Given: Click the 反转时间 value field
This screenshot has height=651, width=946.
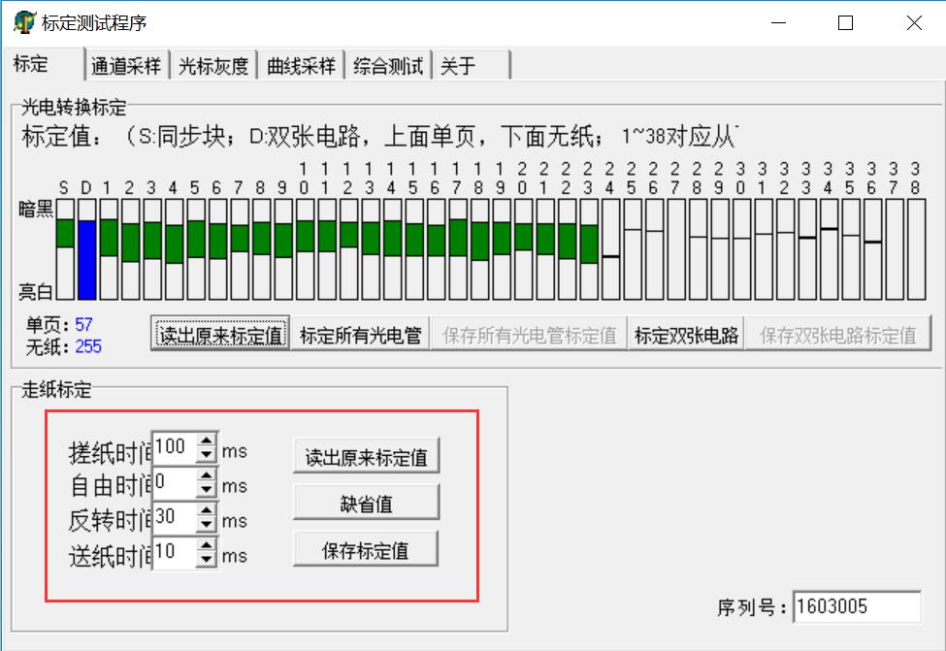Looking at the screenshot, I should pos(175,519).
